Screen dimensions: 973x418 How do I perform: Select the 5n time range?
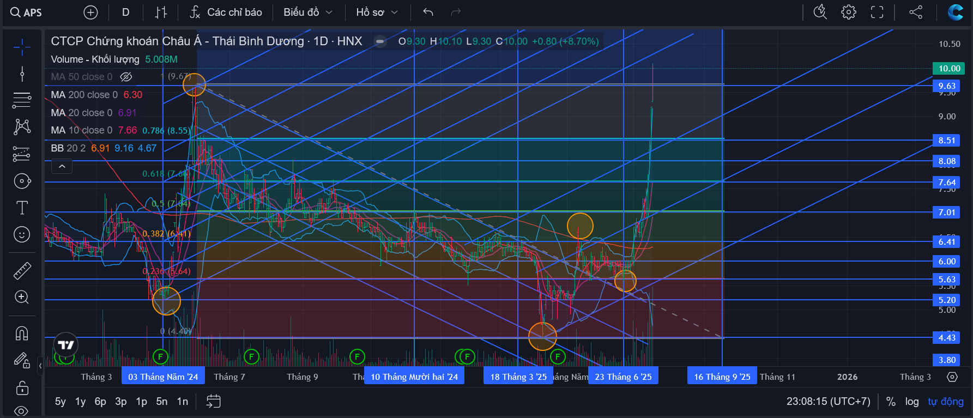click(162, 402)
